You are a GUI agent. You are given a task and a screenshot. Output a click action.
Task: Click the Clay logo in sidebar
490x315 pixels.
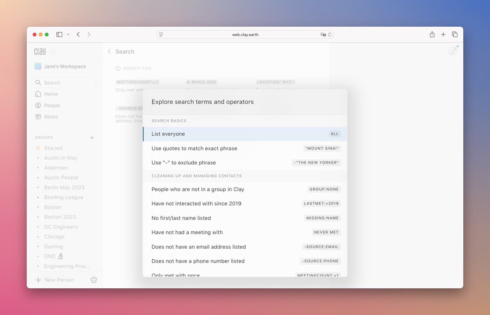coord(40,52)
